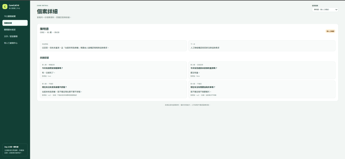Click the patient name 陳明德

tap(44, 29)
